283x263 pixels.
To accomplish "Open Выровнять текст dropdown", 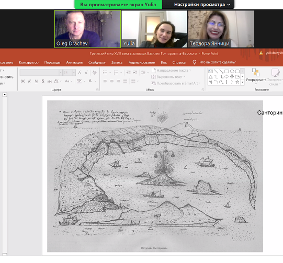I will (x=168, y=77).
